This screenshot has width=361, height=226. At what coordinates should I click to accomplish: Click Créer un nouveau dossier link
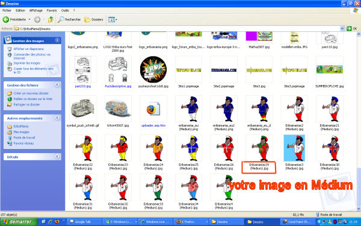tap(31, 93)
